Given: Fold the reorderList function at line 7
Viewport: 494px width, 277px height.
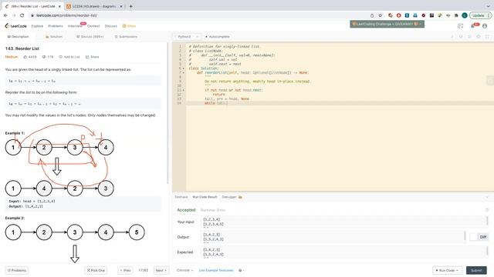Looking at the screenshot, I should (x=184, y=72).
